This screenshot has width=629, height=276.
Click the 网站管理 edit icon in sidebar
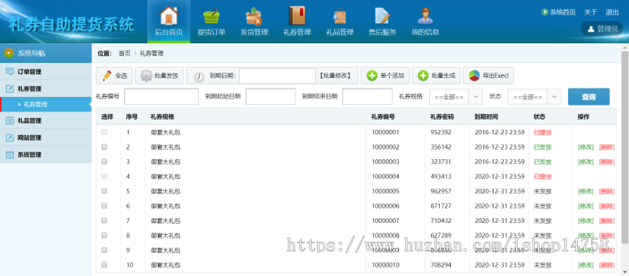click(10, 138)
